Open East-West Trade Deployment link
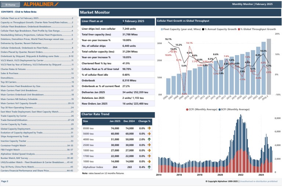The height and width of the screenshot is (187, 282). (37, 112)
